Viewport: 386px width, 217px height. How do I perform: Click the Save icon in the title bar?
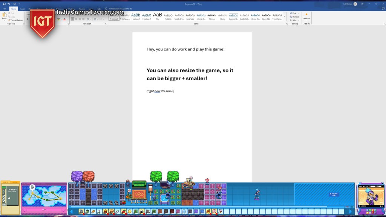(3, 3)
